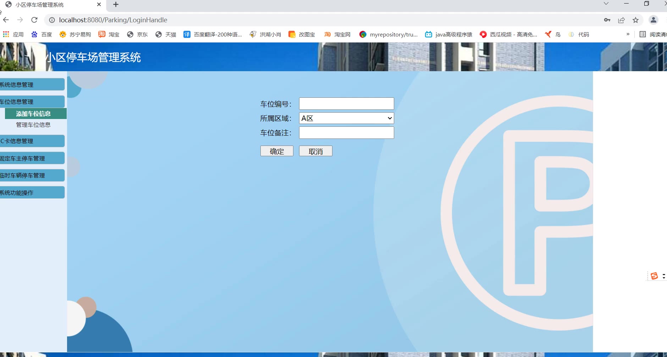Open the 苏宁易购 bookmark
The width and height of the screenshot is (667, 357).
pos(75,34)
